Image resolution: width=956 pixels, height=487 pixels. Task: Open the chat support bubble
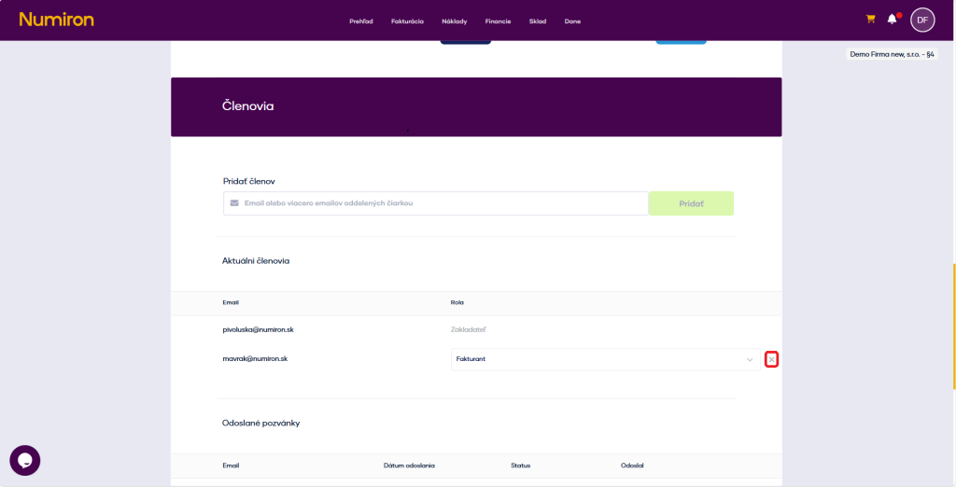[x=25, y=460]
